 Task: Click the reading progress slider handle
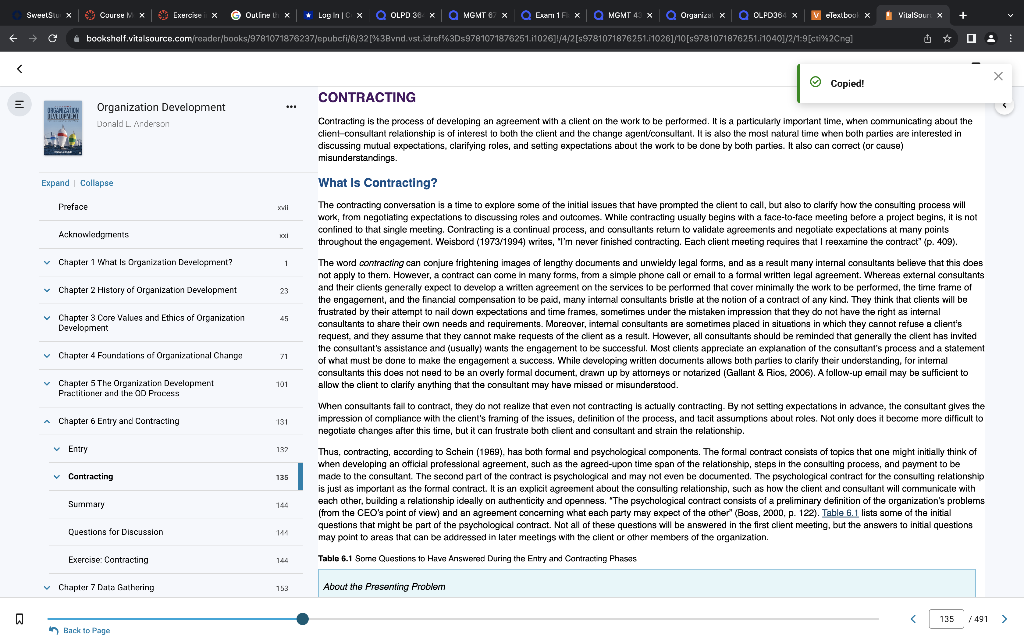click(303, 619)
